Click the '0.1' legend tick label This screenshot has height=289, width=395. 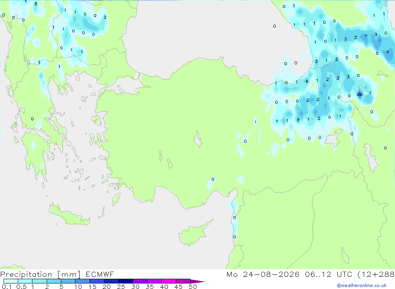coord(7,287)
